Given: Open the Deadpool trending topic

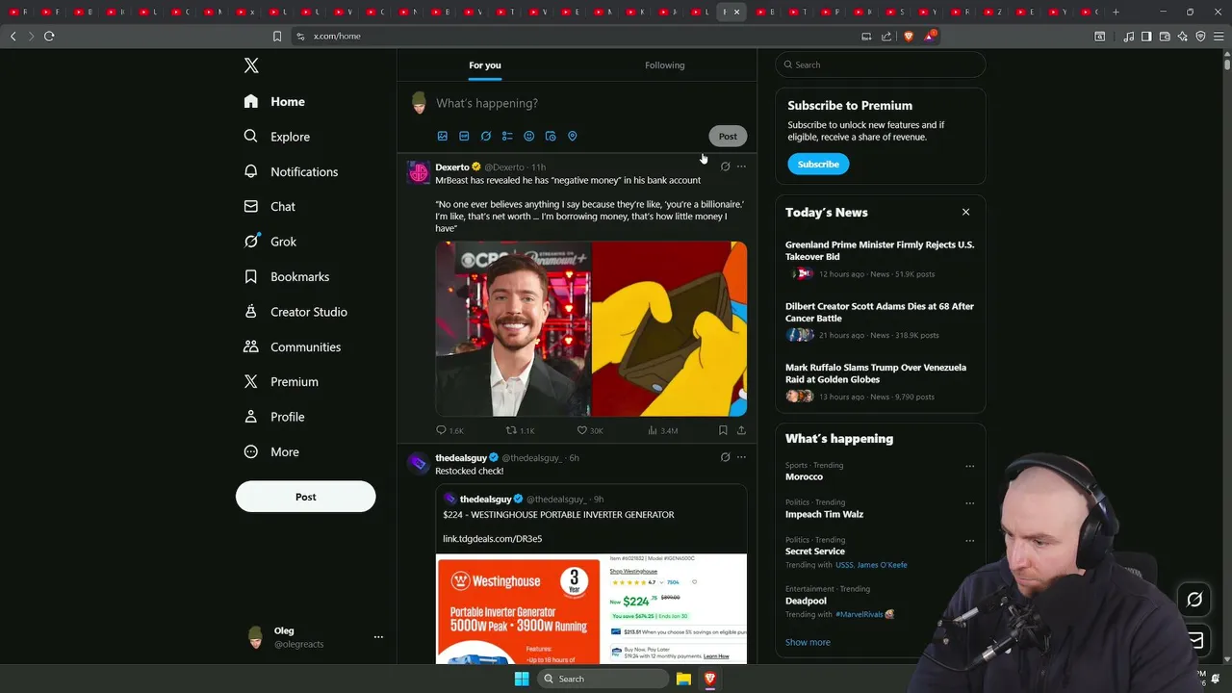Looking at the screenshot, I should pos(806,601).
